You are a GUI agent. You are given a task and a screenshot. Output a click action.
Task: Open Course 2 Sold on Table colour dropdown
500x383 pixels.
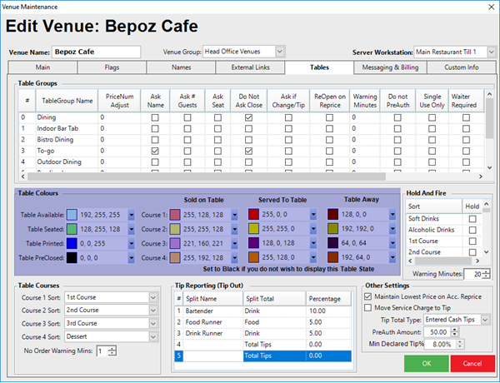235,230
